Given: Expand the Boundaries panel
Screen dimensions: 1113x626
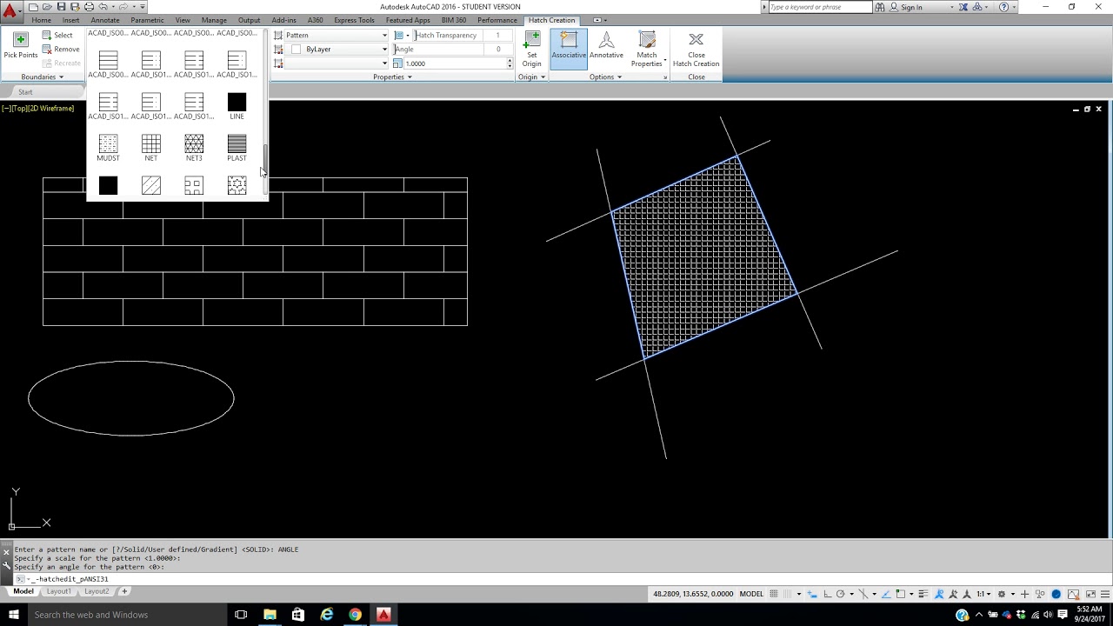Looking at the screenshot, I should pos(43,77).
